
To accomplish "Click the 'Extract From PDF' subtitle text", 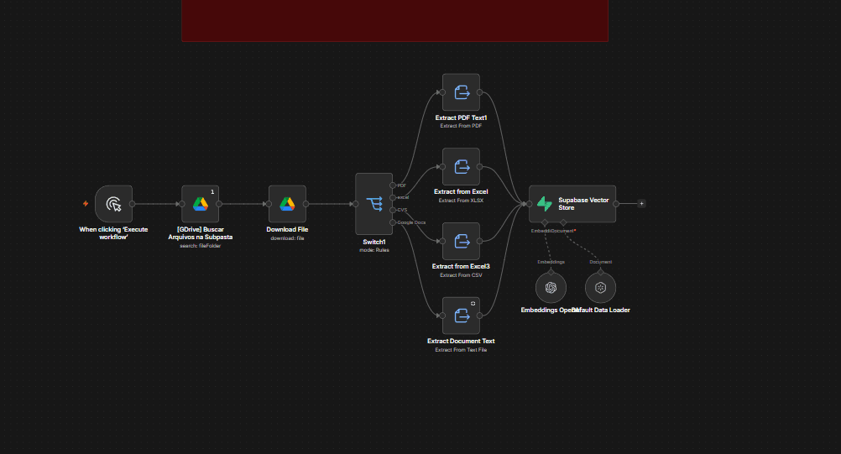I will (461, 126).
